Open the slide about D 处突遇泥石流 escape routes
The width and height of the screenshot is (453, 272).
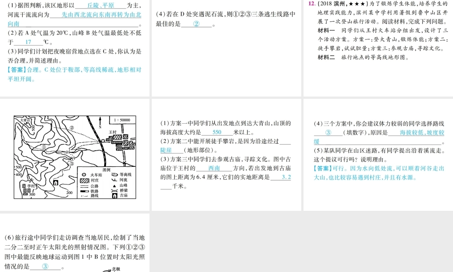[x=226, y=48]
